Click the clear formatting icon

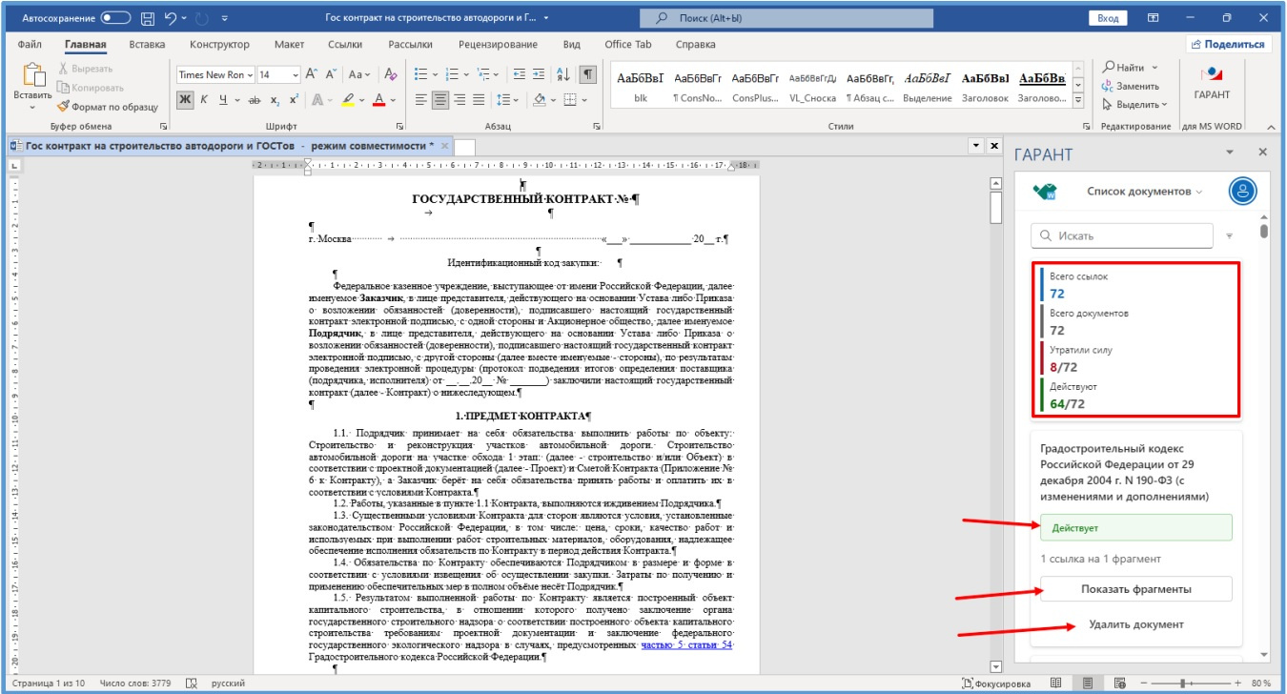click(390, 74)
